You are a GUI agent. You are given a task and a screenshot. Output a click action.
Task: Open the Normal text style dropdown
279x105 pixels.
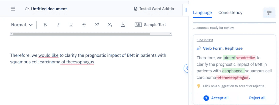(x=22, y=25)
